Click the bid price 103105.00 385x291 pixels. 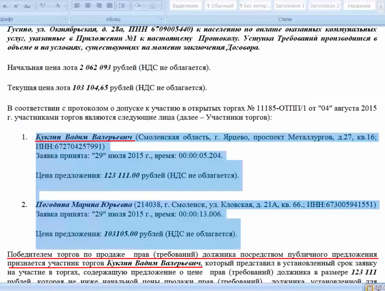point(121,234)
